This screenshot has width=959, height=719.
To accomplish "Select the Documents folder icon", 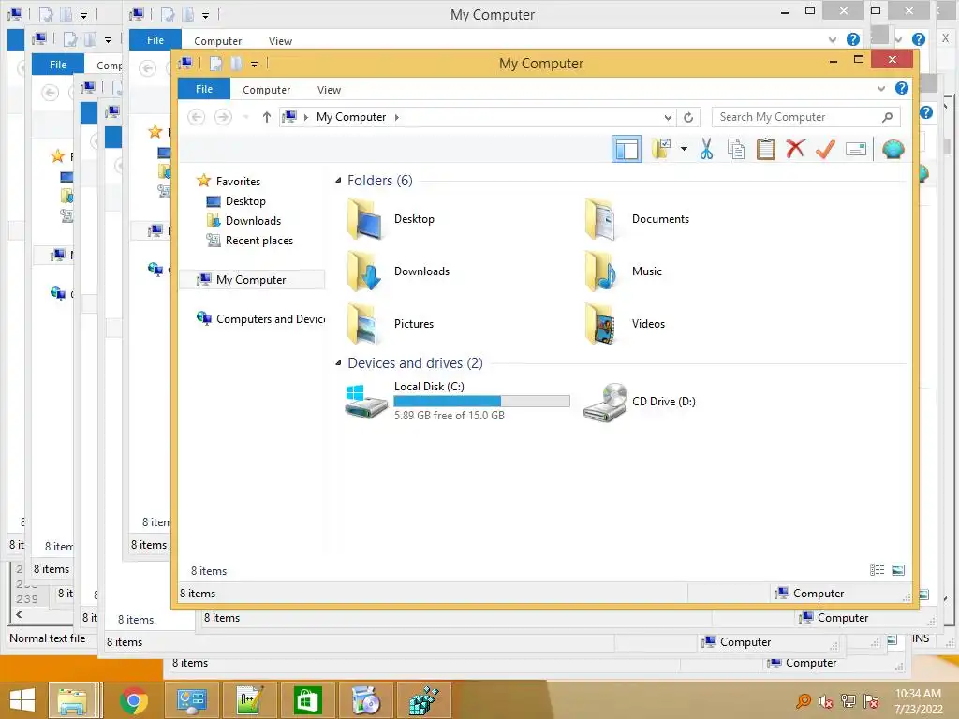I will [601, 219].
